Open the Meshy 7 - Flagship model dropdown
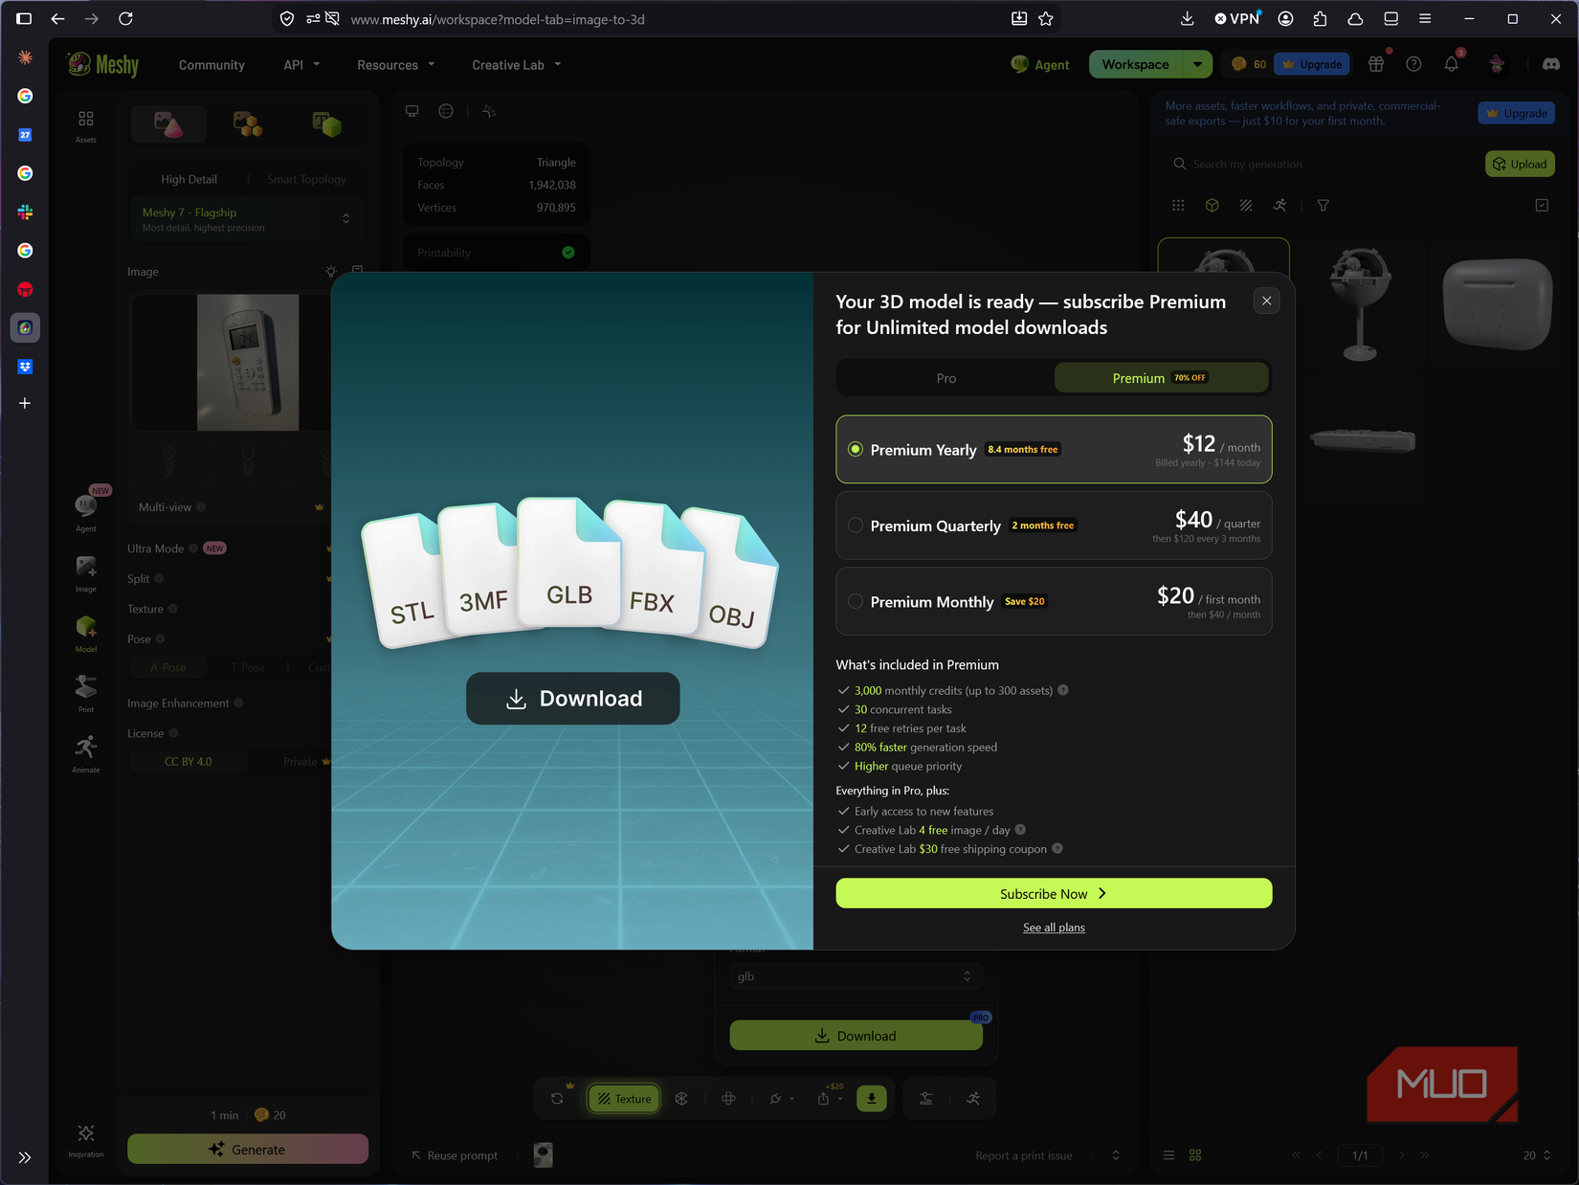 click(x=247, y=219)
